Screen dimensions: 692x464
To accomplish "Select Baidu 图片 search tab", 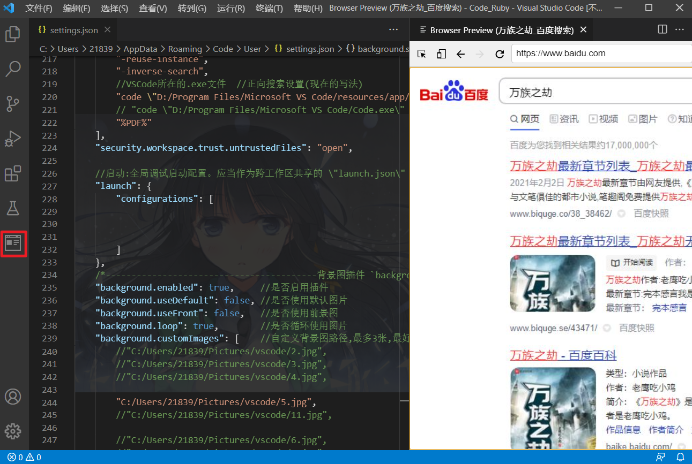I will tap(643, 119).
